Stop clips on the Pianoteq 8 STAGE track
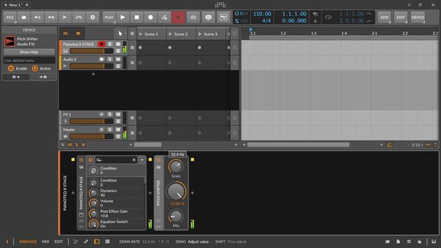 pos(132,48)
